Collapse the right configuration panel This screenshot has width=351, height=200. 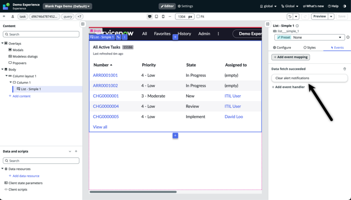pyautogui.click(x=267, y=24)
